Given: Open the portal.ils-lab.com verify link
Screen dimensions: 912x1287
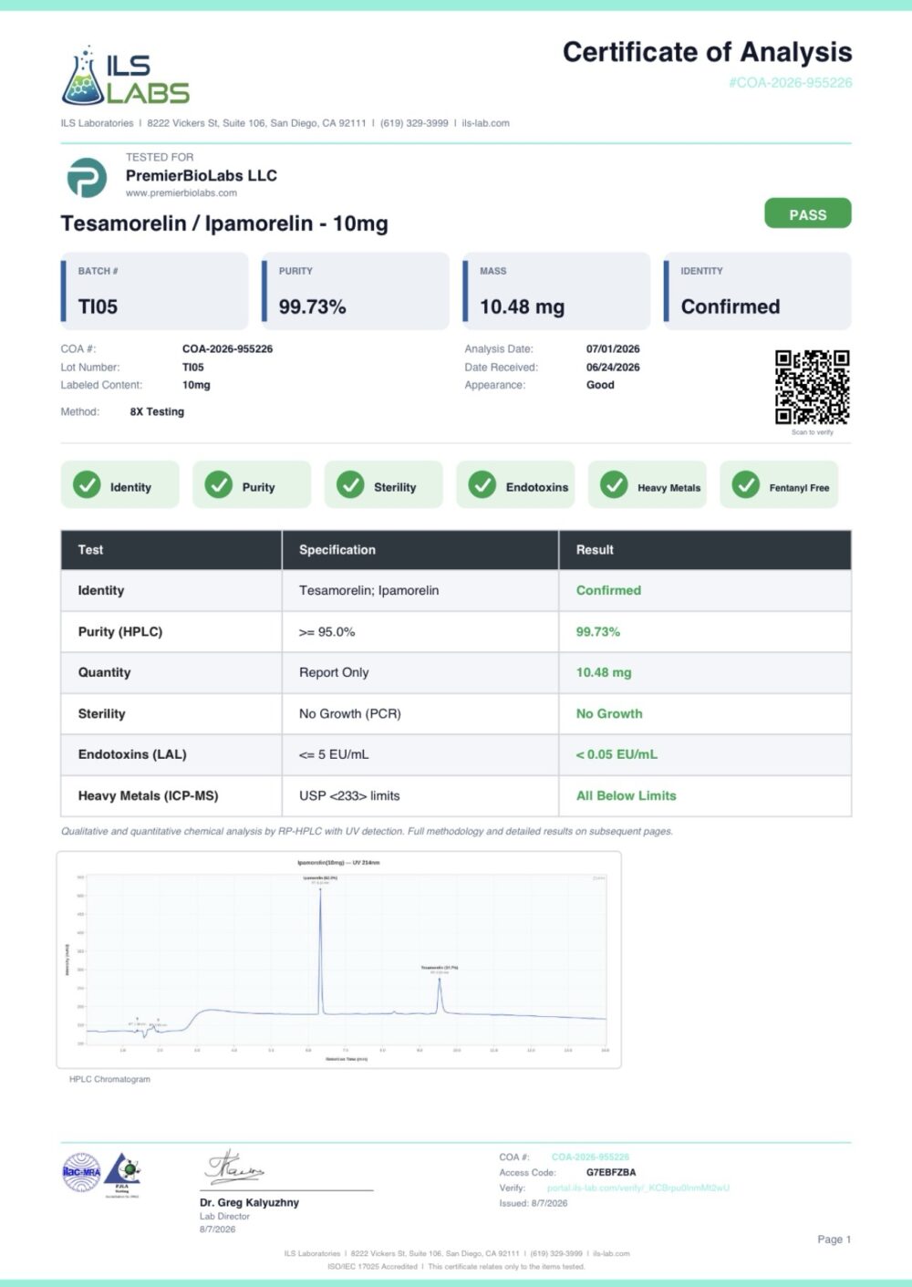Looking at the screenshot, I should tap(637, 1188).
